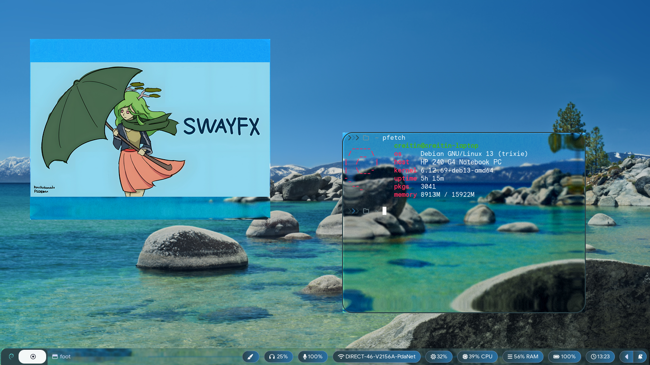Image resolution: width=650 pixels, height=365 pixels.
Task: Click the Debian logo launcher in the bar
Action: coord(11,356)
